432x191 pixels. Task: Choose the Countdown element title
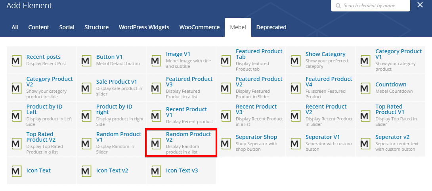391,84
